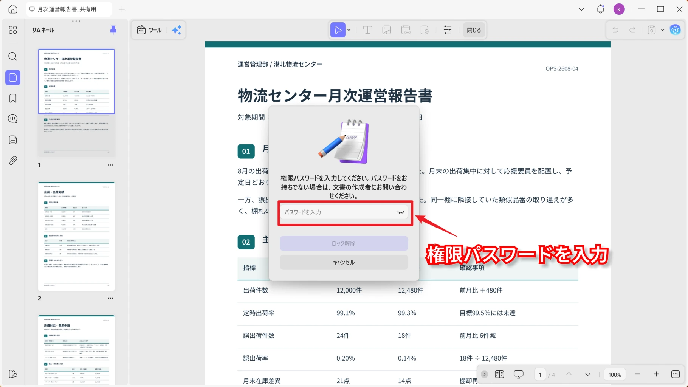Viewport: 688px width, 387px height.
Task: Open the search panel in left sidebar
Action: [13, 57]
